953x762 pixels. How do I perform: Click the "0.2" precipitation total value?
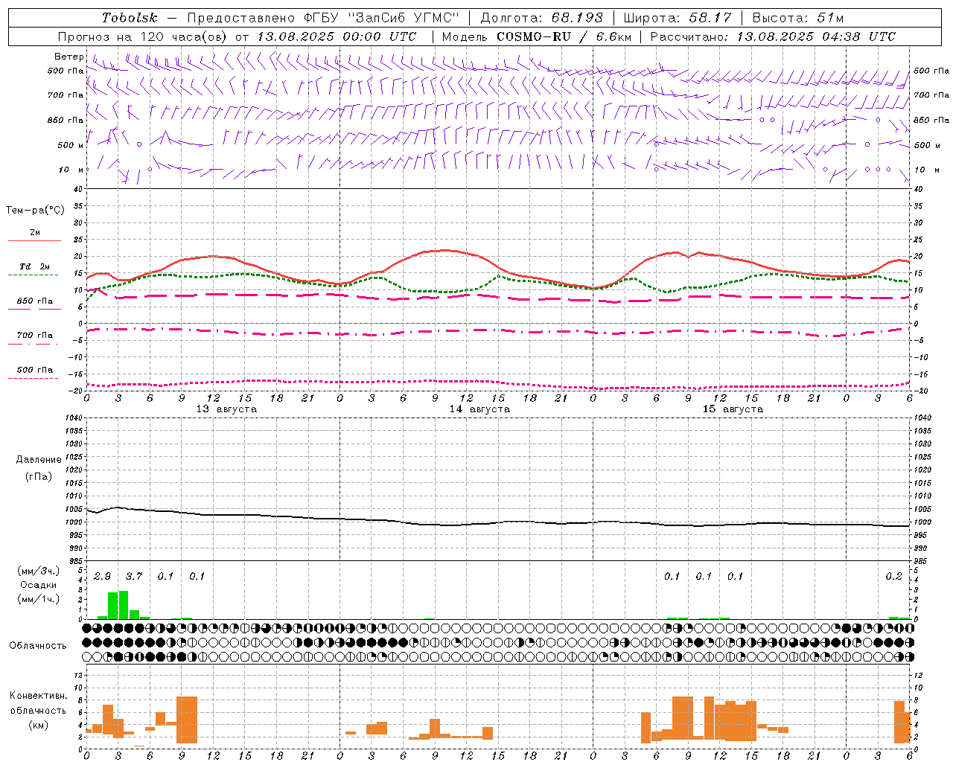tap(893, 577)
